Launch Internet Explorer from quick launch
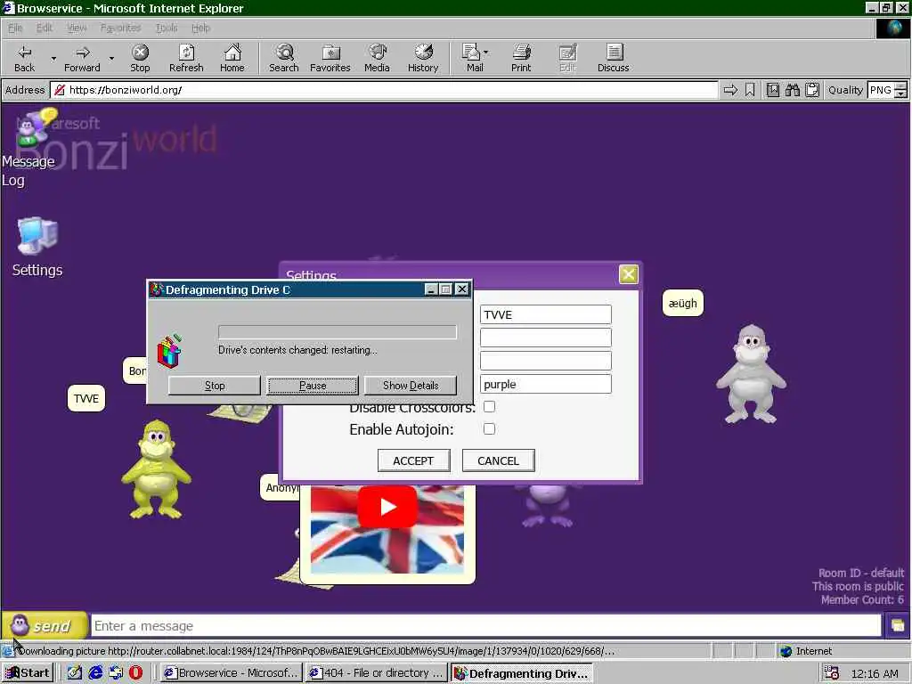This screenshot has width=912, height=684. pos(95,673)
